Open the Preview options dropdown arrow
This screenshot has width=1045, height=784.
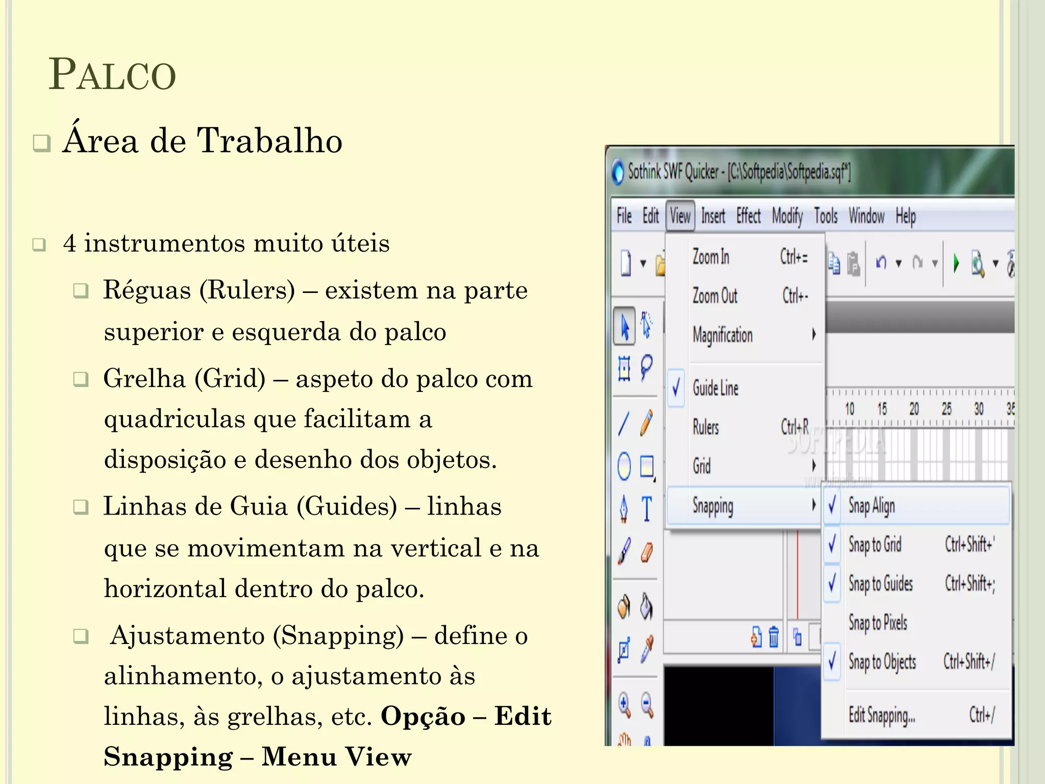(996, 263)
